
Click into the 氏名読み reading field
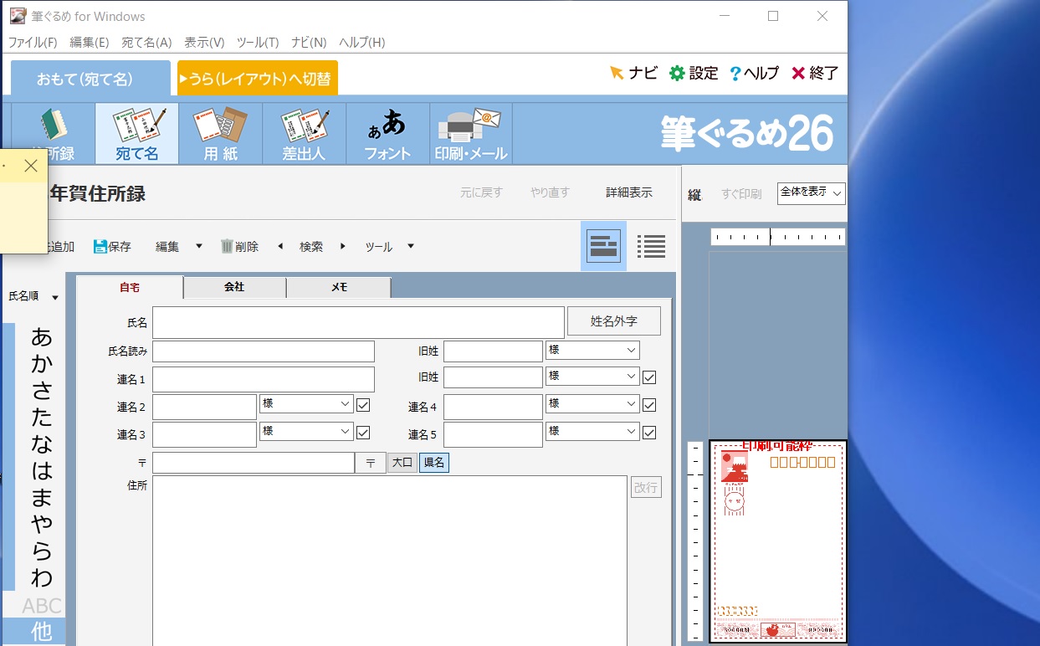264,351
